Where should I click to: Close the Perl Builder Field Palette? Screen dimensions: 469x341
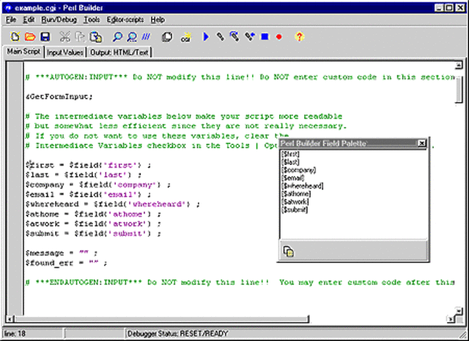[421, 144]
